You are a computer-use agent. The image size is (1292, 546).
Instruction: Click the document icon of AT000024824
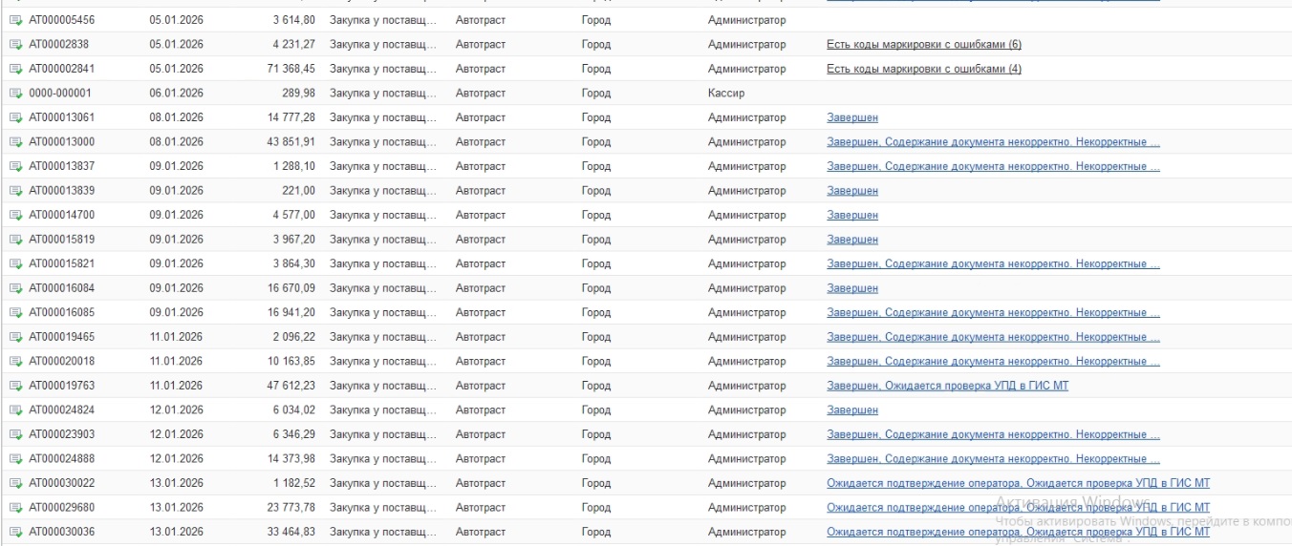(15, 410)
